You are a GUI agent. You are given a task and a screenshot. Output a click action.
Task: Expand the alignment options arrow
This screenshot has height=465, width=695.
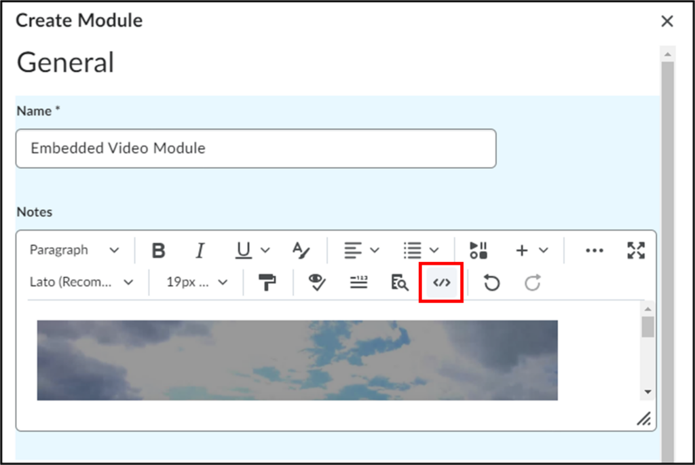click(375, 250)
